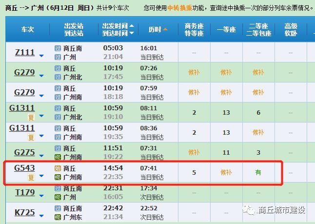Click the 商务座 特等座 column header
The width and height of the screenshot is (315, 224).
tap(194, 29)
